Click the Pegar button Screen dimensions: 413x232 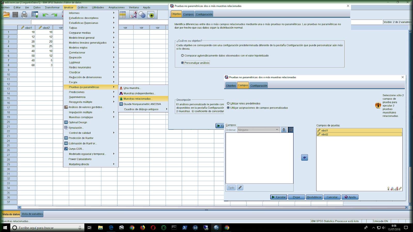point(296,197)
